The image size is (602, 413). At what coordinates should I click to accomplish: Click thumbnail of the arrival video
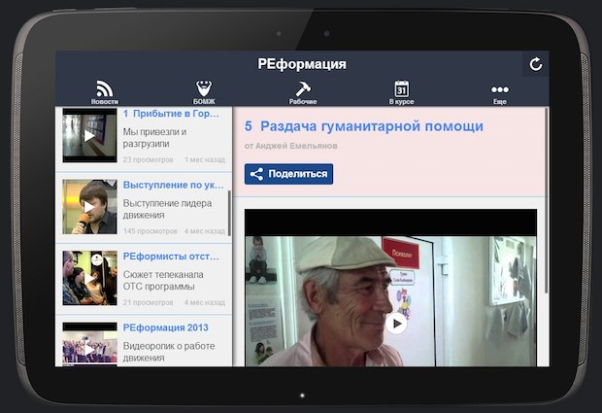click(89, 136)
